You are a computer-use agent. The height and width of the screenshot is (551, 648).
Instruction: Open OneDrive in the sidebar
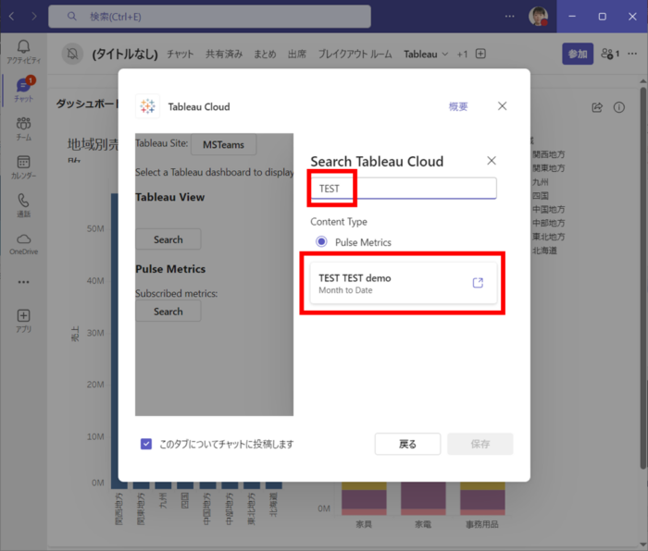pyautogui.click(x=23, y=244)
